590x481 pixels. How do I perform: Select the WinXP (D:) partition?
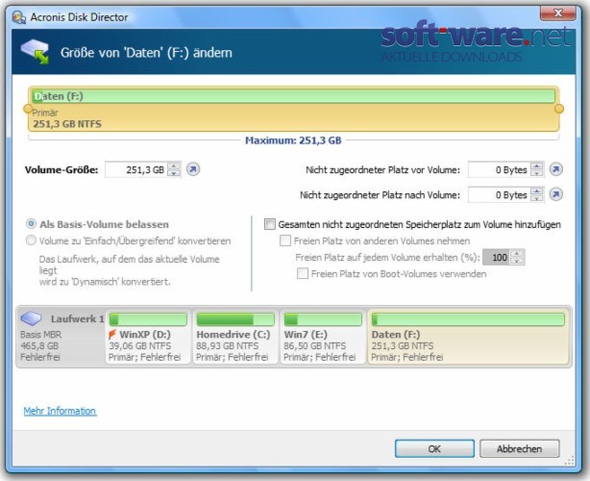(x=148, y=337)
